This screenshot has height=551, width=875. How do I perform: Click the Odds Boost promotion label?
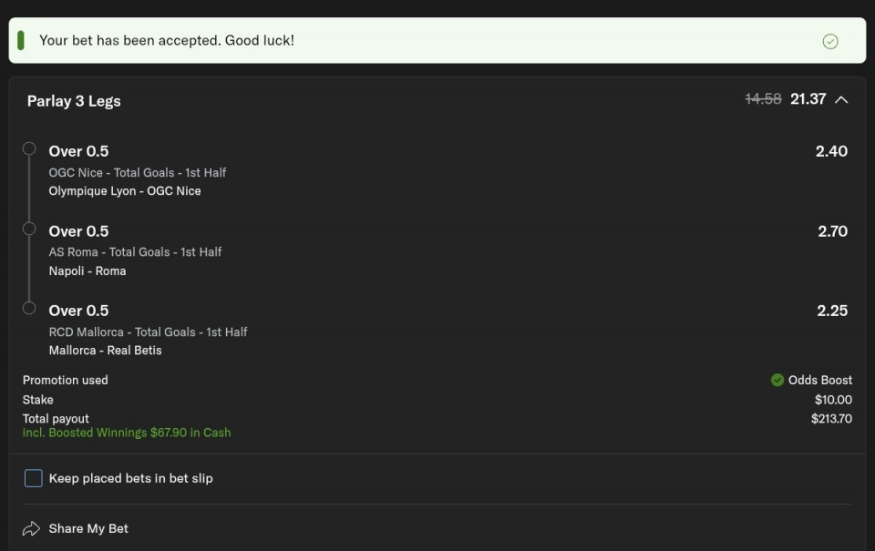pyautogui.click(x=819, y=380)
